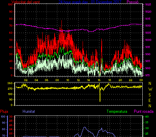Click the '24 hour graph day' date heading

coord(90,2)
